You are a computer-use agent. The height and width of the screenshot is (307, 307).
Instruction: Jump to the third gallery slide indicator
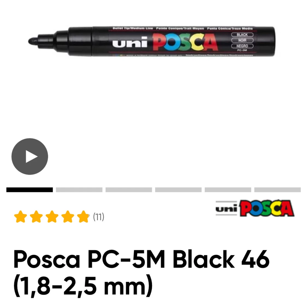(129, 190)
